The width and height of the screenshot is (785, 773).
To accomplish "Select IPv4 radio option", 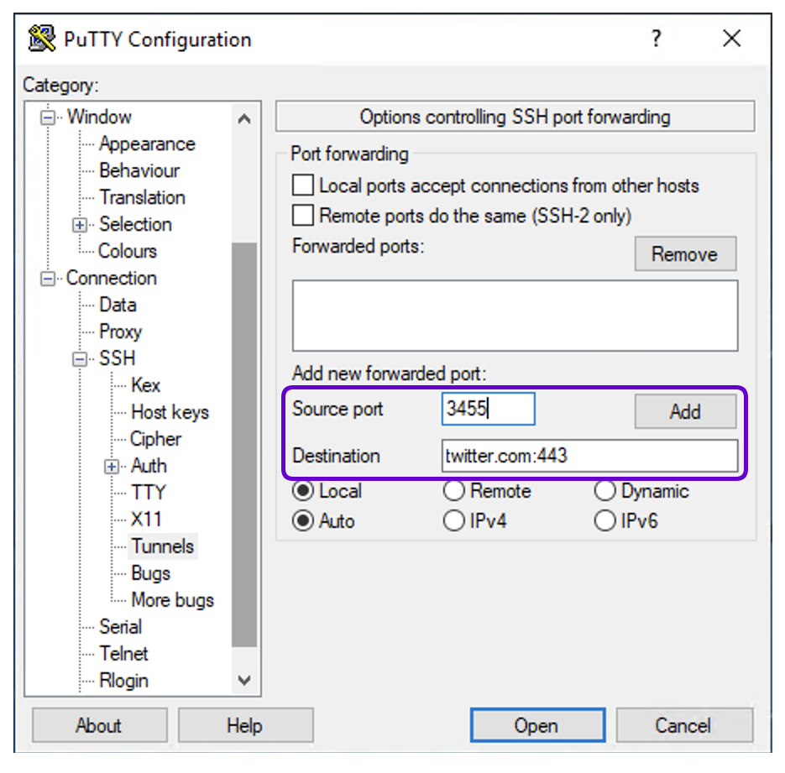I will (x=454, y=521).
